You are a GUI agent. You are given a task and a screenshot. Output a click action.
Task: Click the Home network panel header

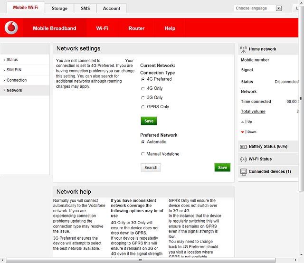click(x=268, y=49)
